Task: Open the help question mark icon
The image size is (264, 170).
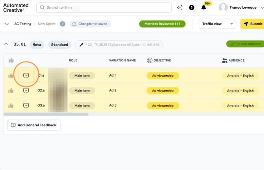Action: tap(191, 7)
